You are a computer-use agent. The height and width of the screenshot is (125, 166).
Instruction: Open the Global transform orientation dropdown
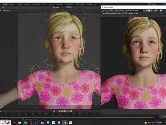point(57,7)
